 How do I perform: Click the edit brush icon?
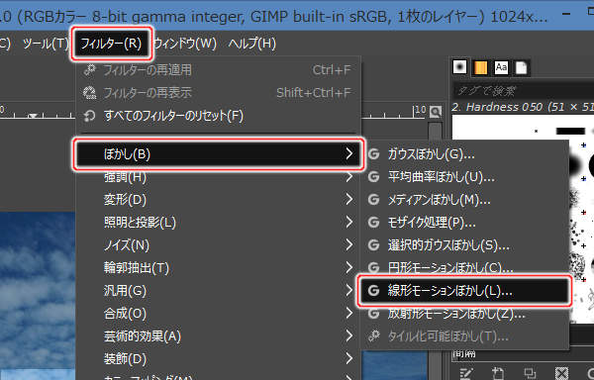(466, 374)
